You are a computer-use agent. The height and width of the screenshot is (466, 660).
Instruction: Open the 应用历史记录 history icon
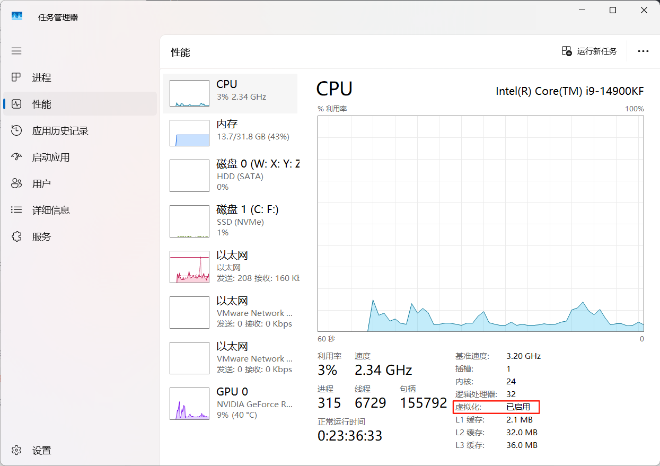pos(16,130)
